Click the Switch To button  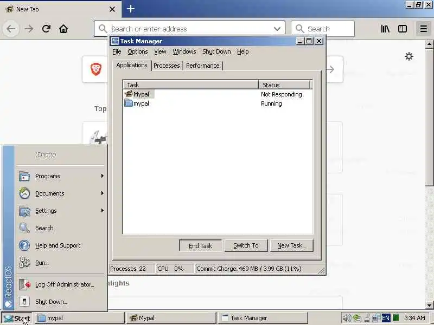pyautogui.click(x=246, y=245)
